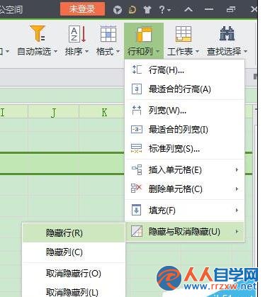
Task: Click the Worksheet icon
Action: (184, 34)
